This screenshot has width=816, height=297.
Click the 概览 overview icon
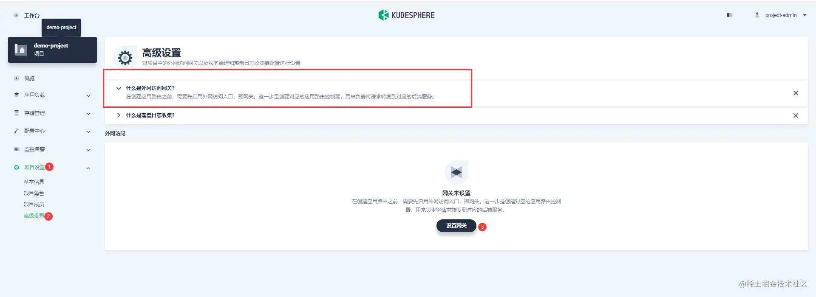17,78
